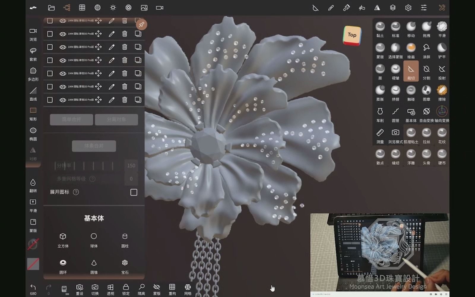Select the 拉丝 brush preset
The image size is (475, 297).
tap(426, 136)
